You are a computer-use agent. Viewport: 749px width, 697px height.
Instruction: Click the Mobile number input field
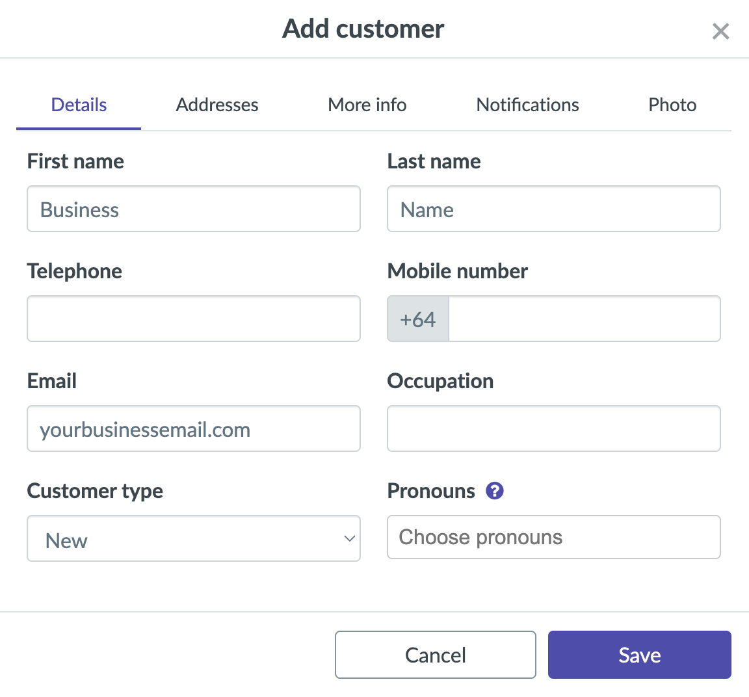pos(584,319)
